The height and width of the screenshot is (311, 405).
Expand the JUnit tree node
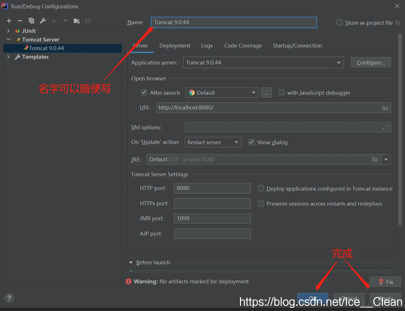[8, 31]
